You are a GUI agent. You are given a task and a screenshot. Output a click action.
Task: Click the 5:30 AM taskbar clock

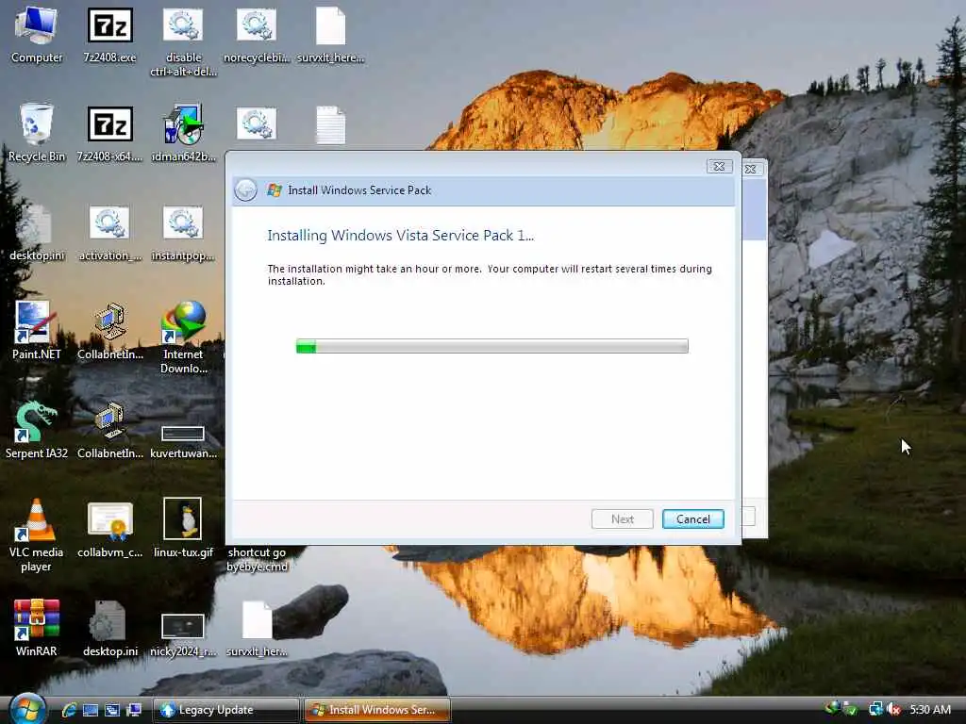[x=930, y=709]
